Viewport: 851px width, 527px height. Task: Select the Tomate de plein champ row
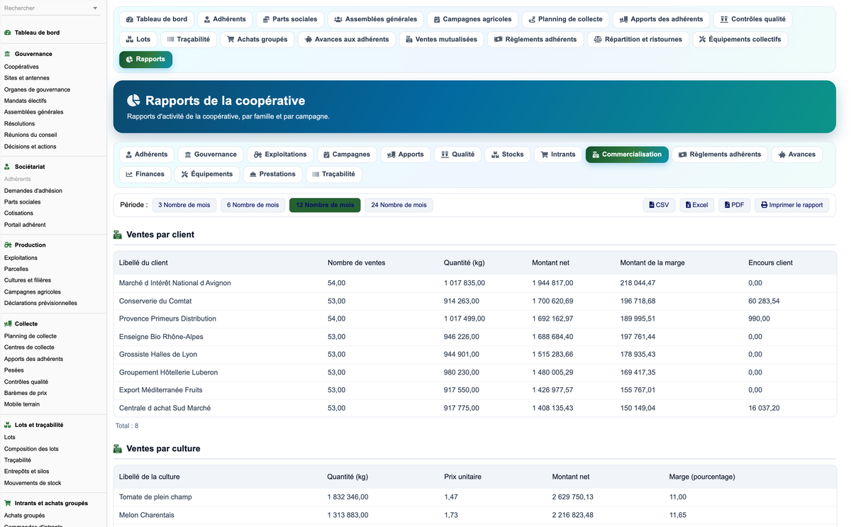point(474,497)
